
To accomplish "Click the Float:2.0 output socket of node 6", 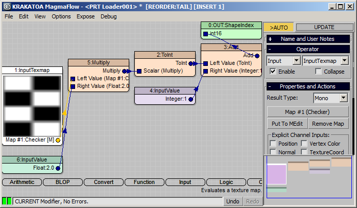I will coord(58,168).
